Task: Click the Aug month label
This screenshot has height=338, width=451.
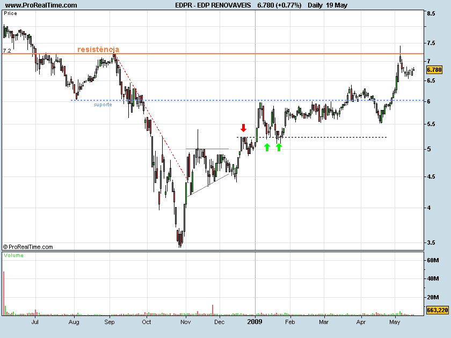Action: tap(74, 322)
